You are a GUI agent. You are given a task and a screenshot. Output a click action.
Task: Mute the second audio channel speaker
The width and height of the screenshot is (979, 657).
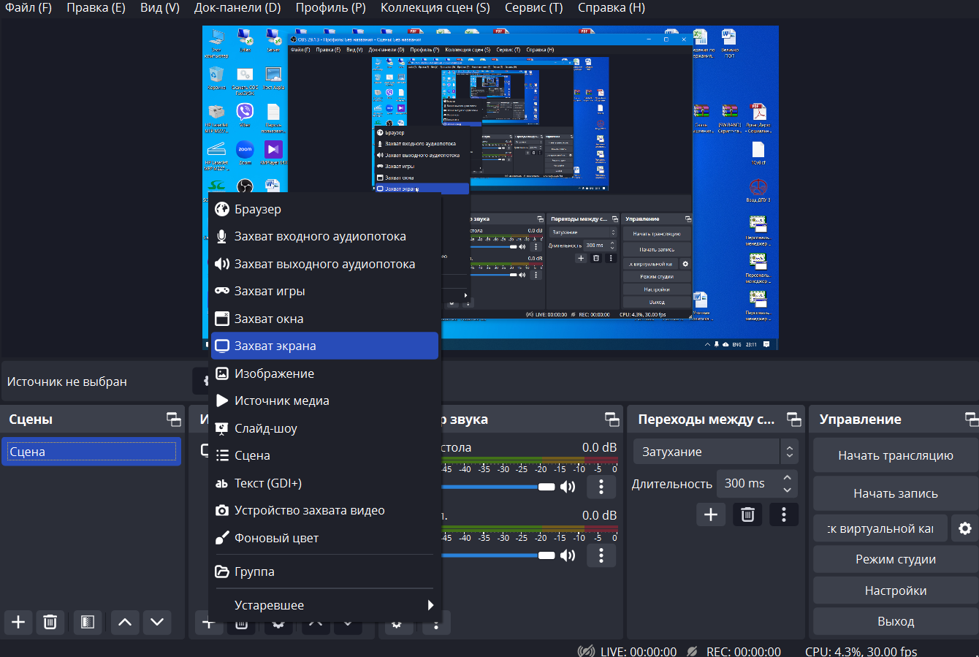[568, 555]
